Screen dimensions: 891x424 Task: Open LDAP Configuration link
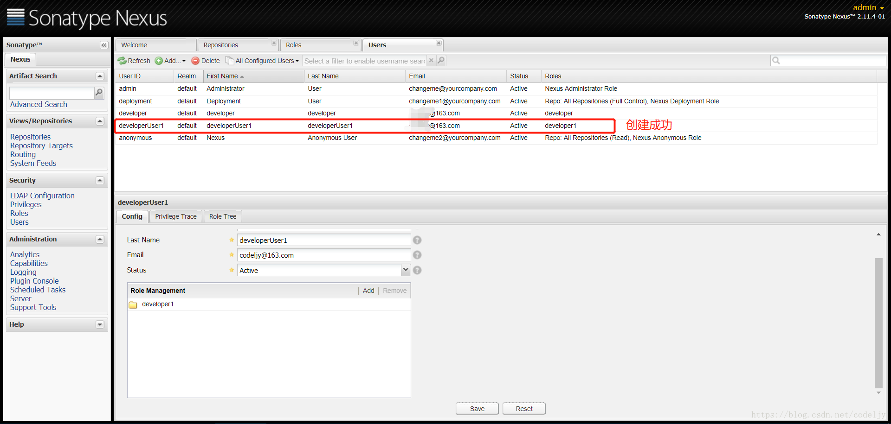tap(42, 196)
